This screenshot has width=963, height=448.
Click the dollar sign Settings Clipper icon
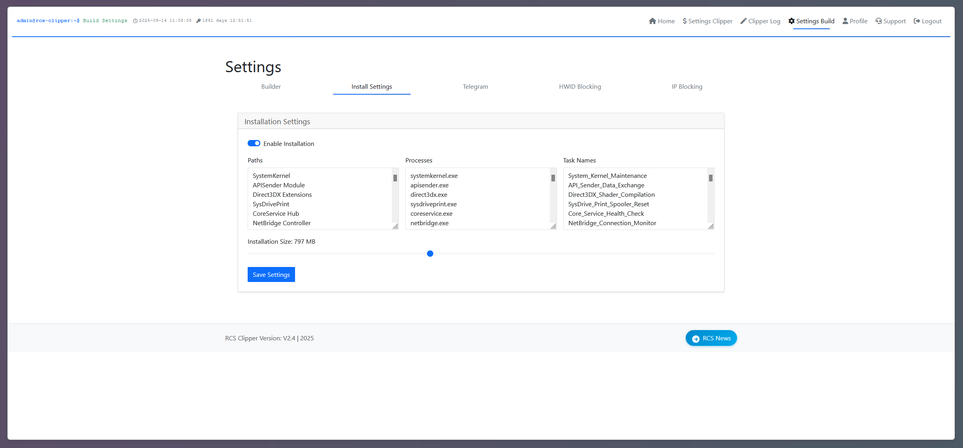[685, 21]
